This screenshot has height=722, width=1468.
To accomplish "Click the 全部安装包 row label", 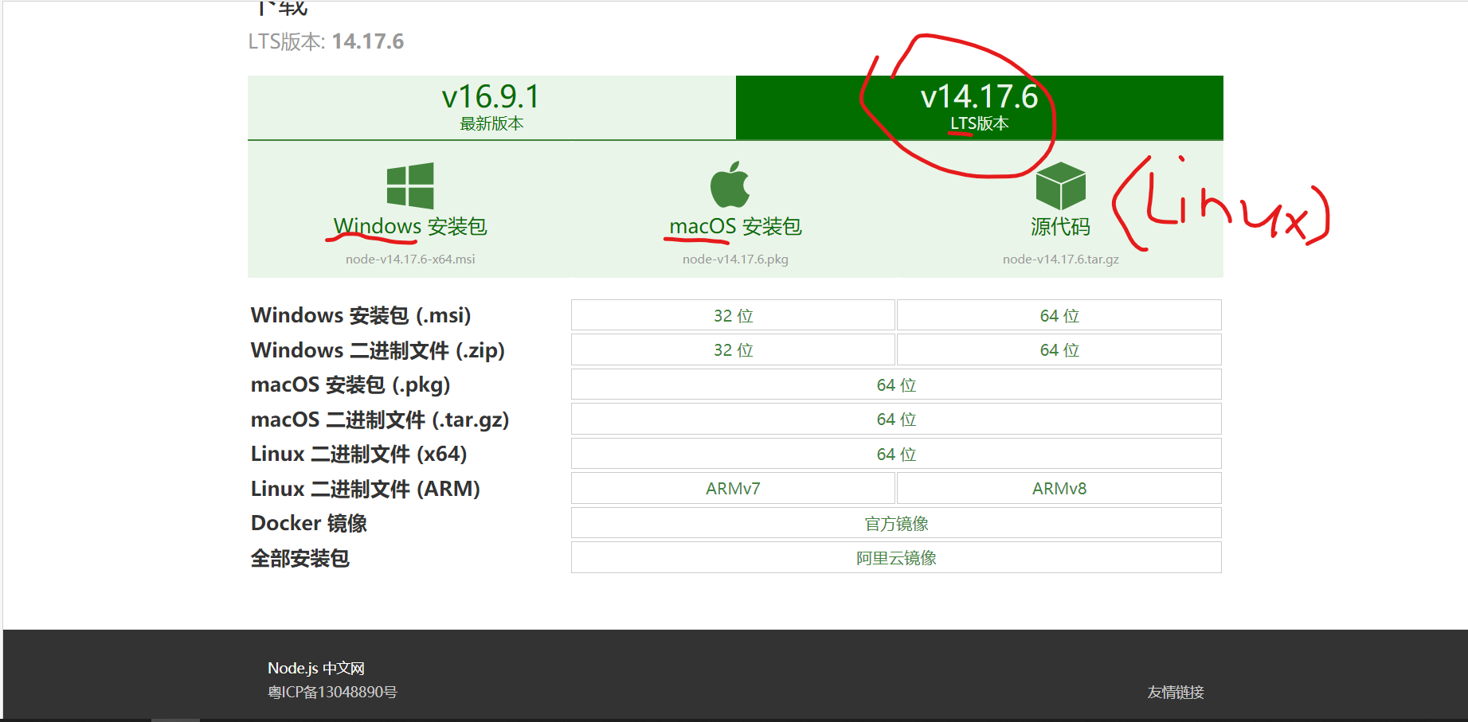I will tap(300, 558).
